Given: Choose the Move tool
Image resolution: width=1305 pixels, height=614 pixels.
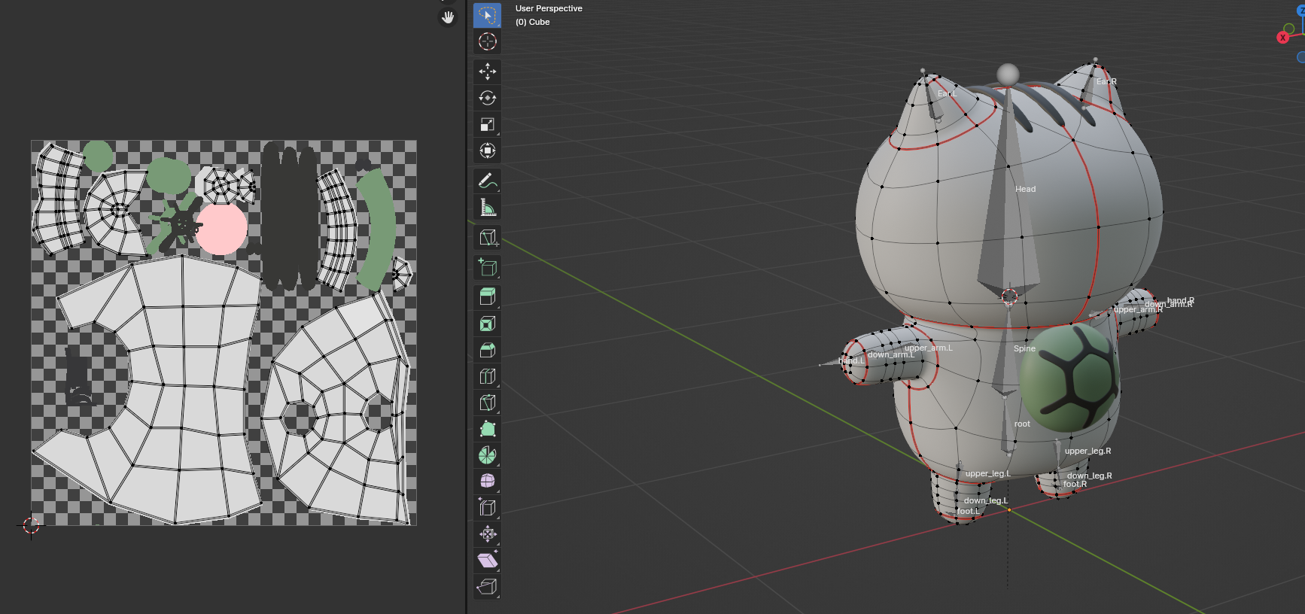Looking at the screenshot, I should [x=487, y=71].
